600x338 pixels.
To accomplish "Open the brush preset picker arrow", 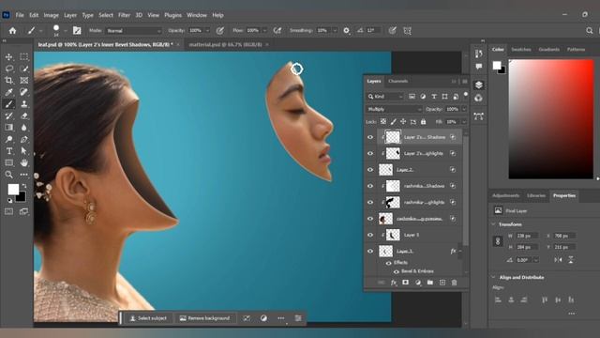I will (x=66, y=31).
